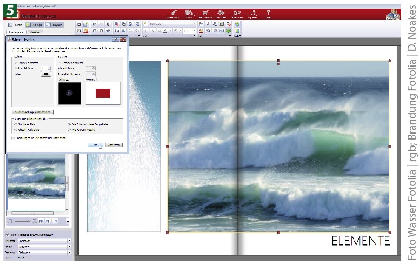Click the frame thickness stepper arrows
Viewport: 420px width, 265px height.
pyautogui.click(x=49, y=68)
